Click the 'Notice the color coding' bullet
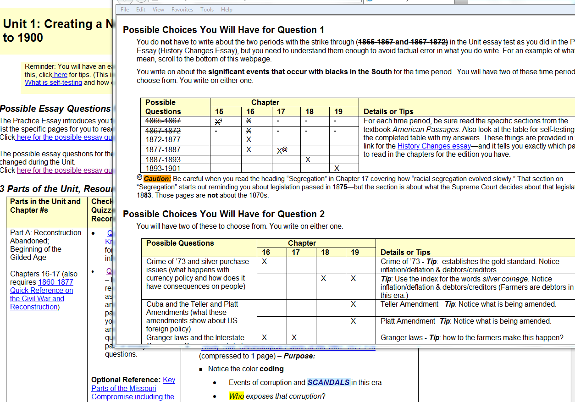The height and width of the screenshot is (402, 575). point(246,369)
